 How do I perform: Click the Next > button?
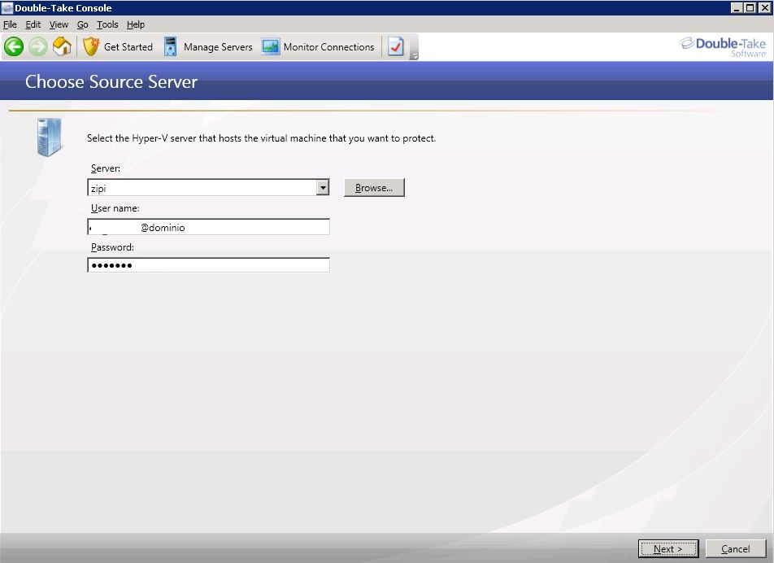[667, 548]
